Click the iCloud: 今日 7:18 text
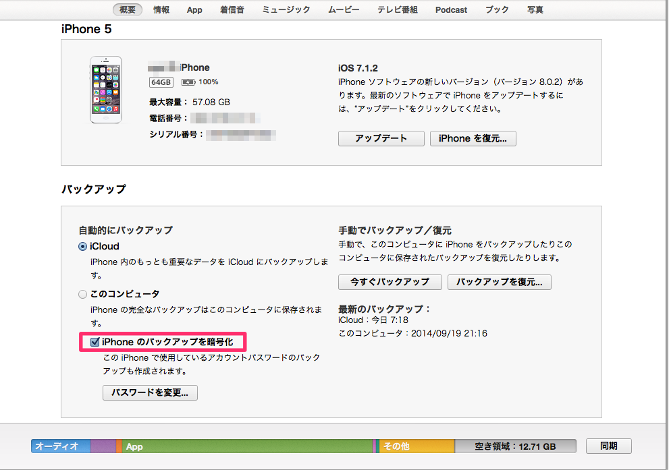This screenshot has width=669, height=470. (373, 320)
